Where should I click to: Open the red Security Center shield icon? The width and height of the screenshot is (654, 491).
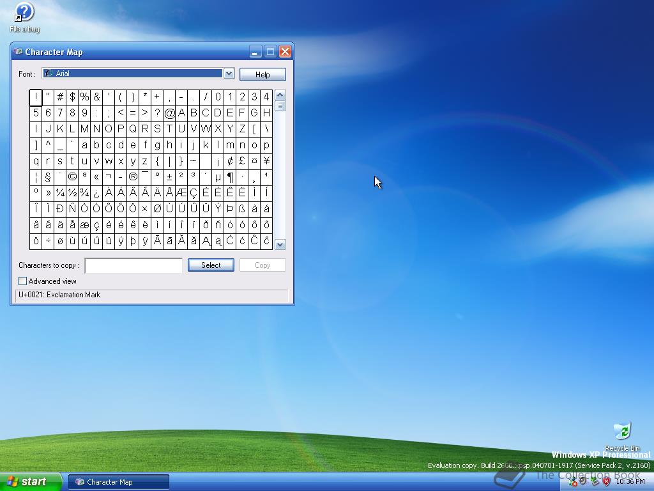click(607, 481)
